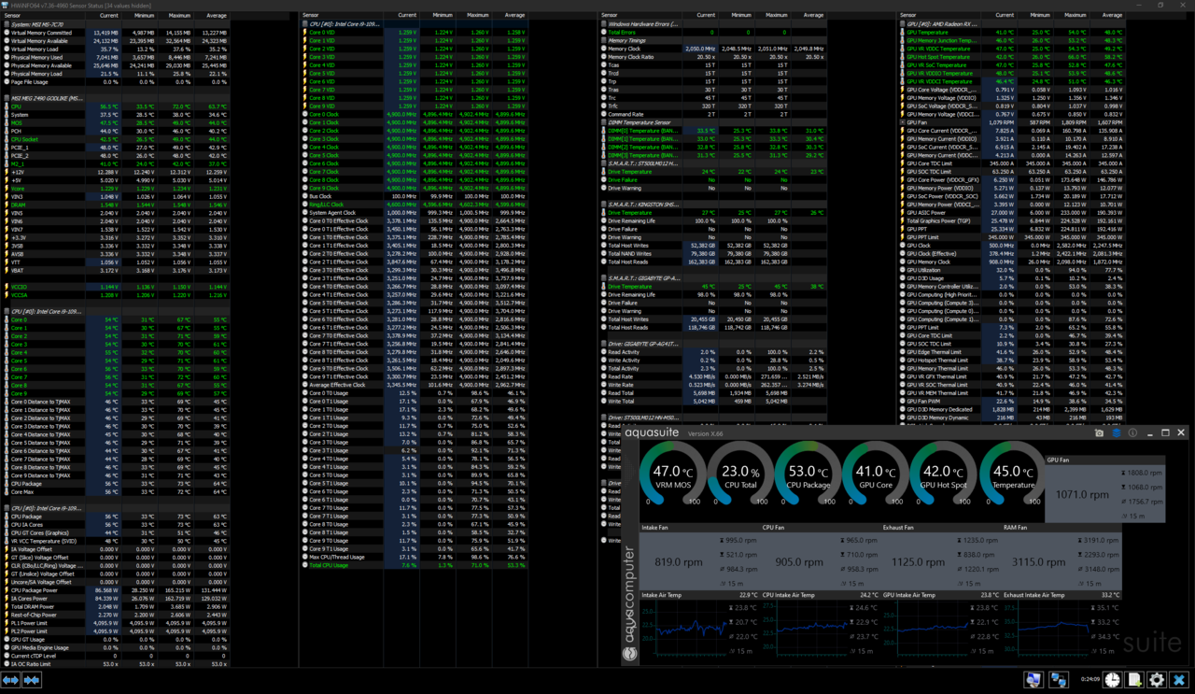Click the reset clock icon in HWiNFO toolbar
This screenshot has width=1195, height=694.
click(1112, 680)
